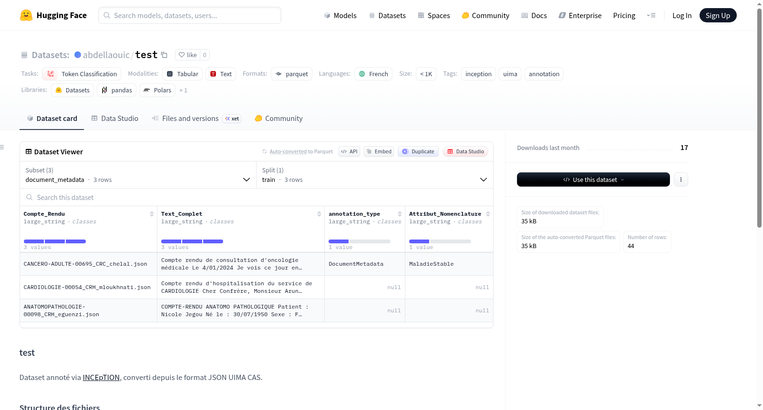Click the heart like button
The width and height of the screenshot is (763, 410).
(187, 55)
